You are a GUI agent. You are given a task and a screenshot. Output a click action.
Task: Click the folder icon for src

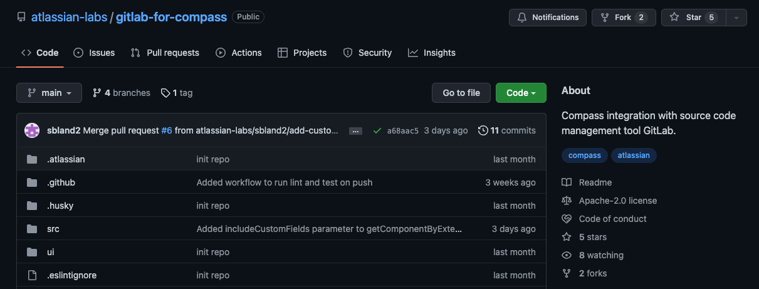tap(32, 229)
